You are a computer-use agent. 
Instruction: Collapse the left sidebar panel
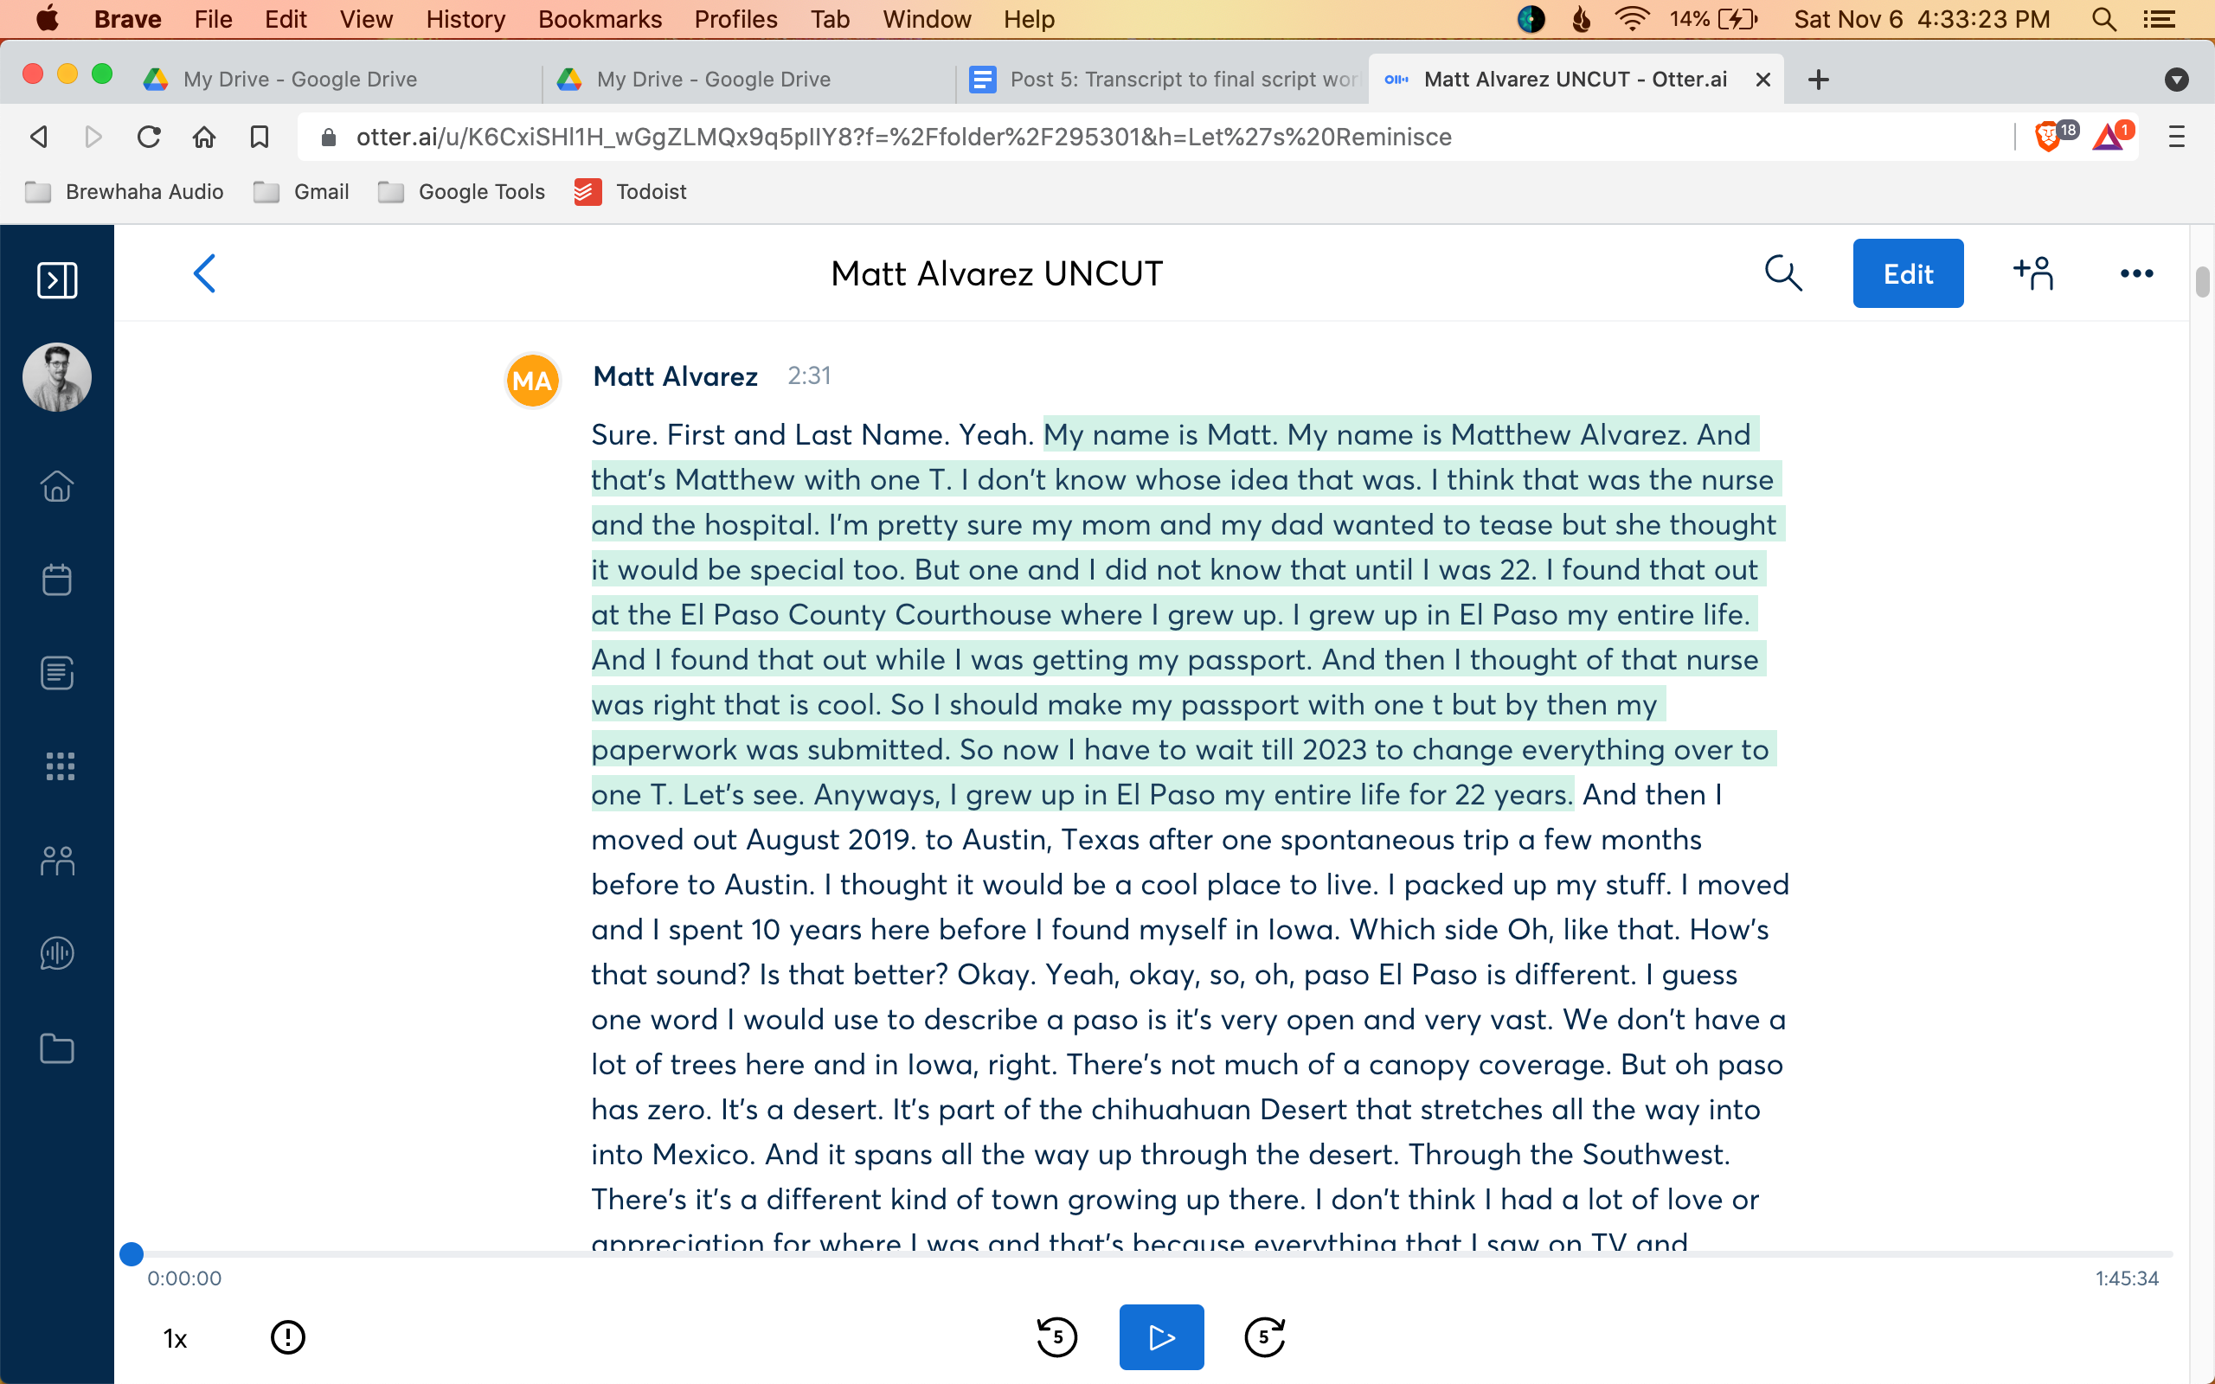[58, 281]
